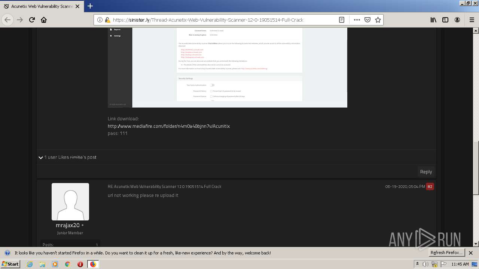Open the Library icon
479x269 pixels.
pyautogui.click(x=433, y=20)
